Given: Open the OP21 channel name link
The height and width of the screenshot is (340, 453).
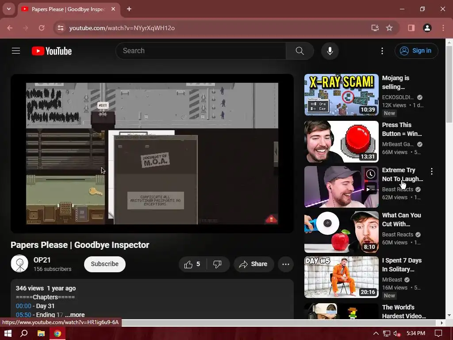Looking at the screenshot, I should (x=42, y=260).
